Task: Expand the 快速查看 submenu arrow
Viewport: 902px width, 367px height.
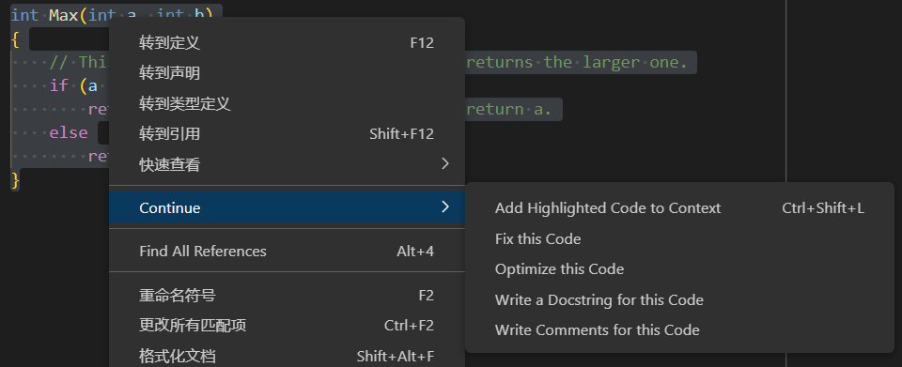Action: point(444,164)
